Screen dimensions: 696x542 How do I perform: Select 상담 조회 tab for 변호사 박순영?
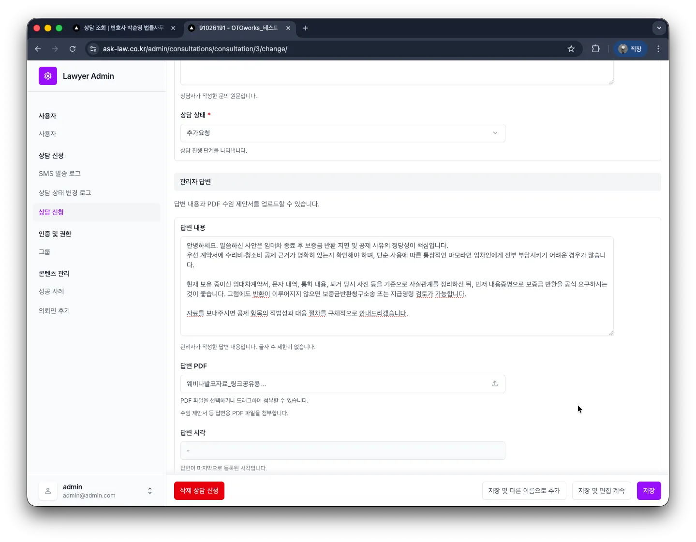(121, 28)
